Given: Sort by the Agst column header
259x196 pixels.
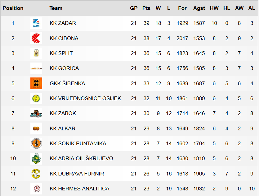Looking at the screenshot, I should point(199,8).
